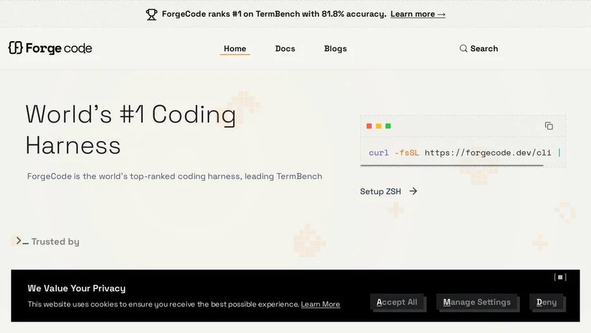Click the Setup ZSH arrow icon
Viewport: 591px width, 333px height.
[x=414, y=191]
